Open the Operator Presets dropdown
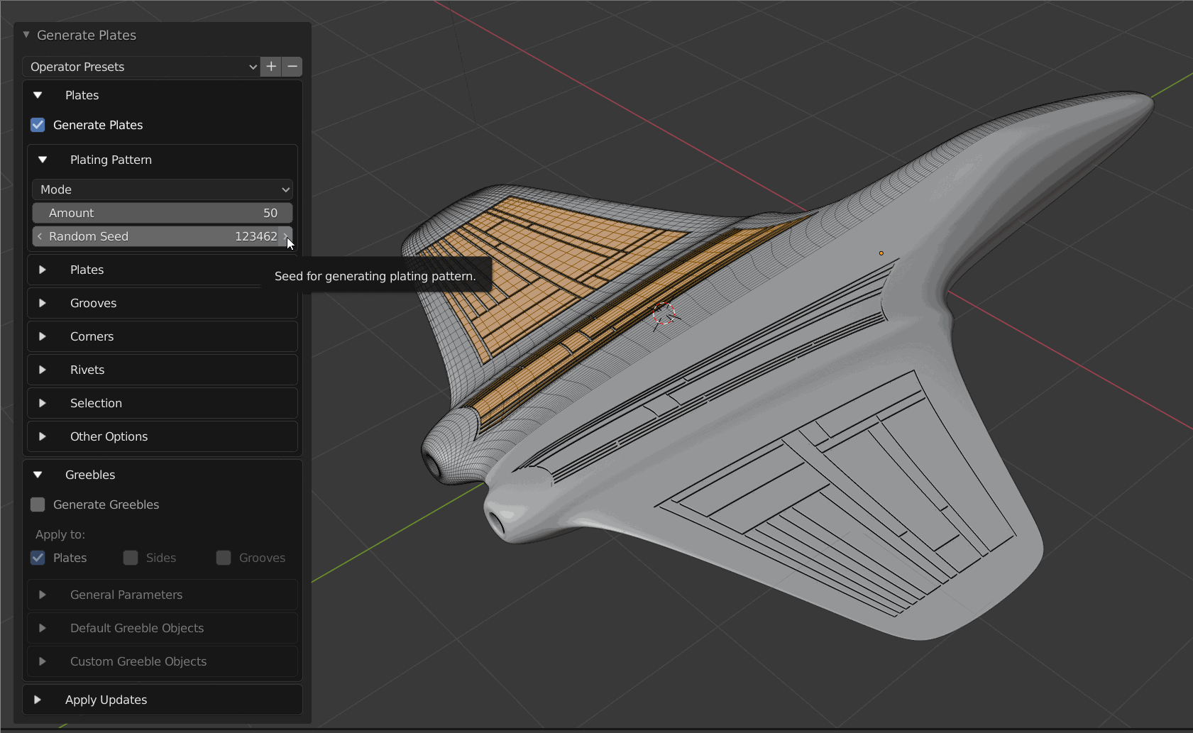The image size is (1193, 733). 142,67
